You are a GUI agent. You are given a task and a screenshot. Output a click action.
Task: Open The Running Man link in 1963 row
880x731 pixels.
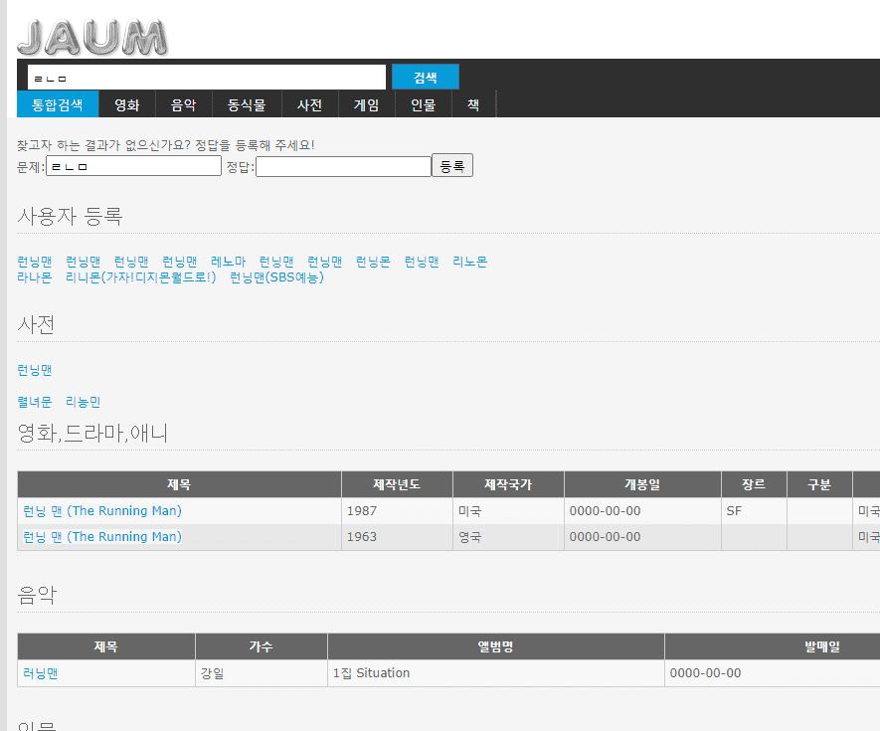[x=102, y=537]
